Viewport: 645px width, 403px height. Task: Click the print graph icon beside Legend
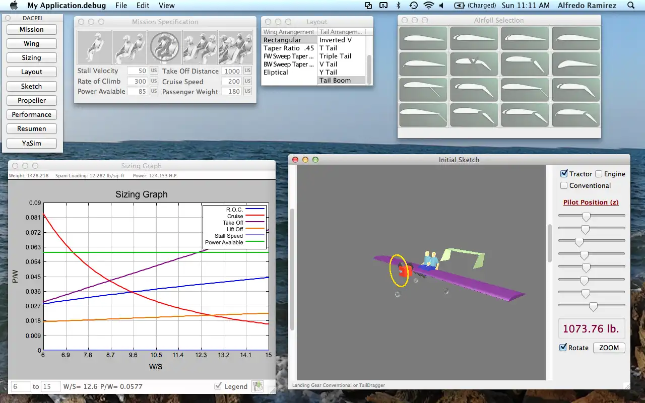[257, 386]
